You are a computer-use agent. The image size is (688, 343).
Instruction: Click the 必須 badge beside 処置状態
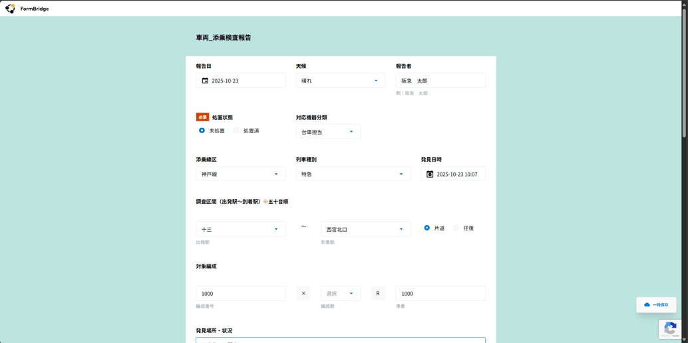[x=202, y=117]
